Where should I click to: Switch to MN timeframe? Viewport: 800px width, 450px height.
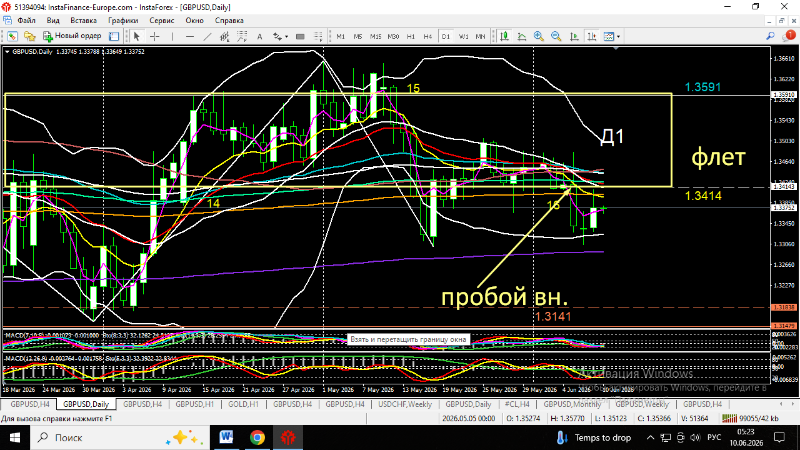(x=481, y=36)
